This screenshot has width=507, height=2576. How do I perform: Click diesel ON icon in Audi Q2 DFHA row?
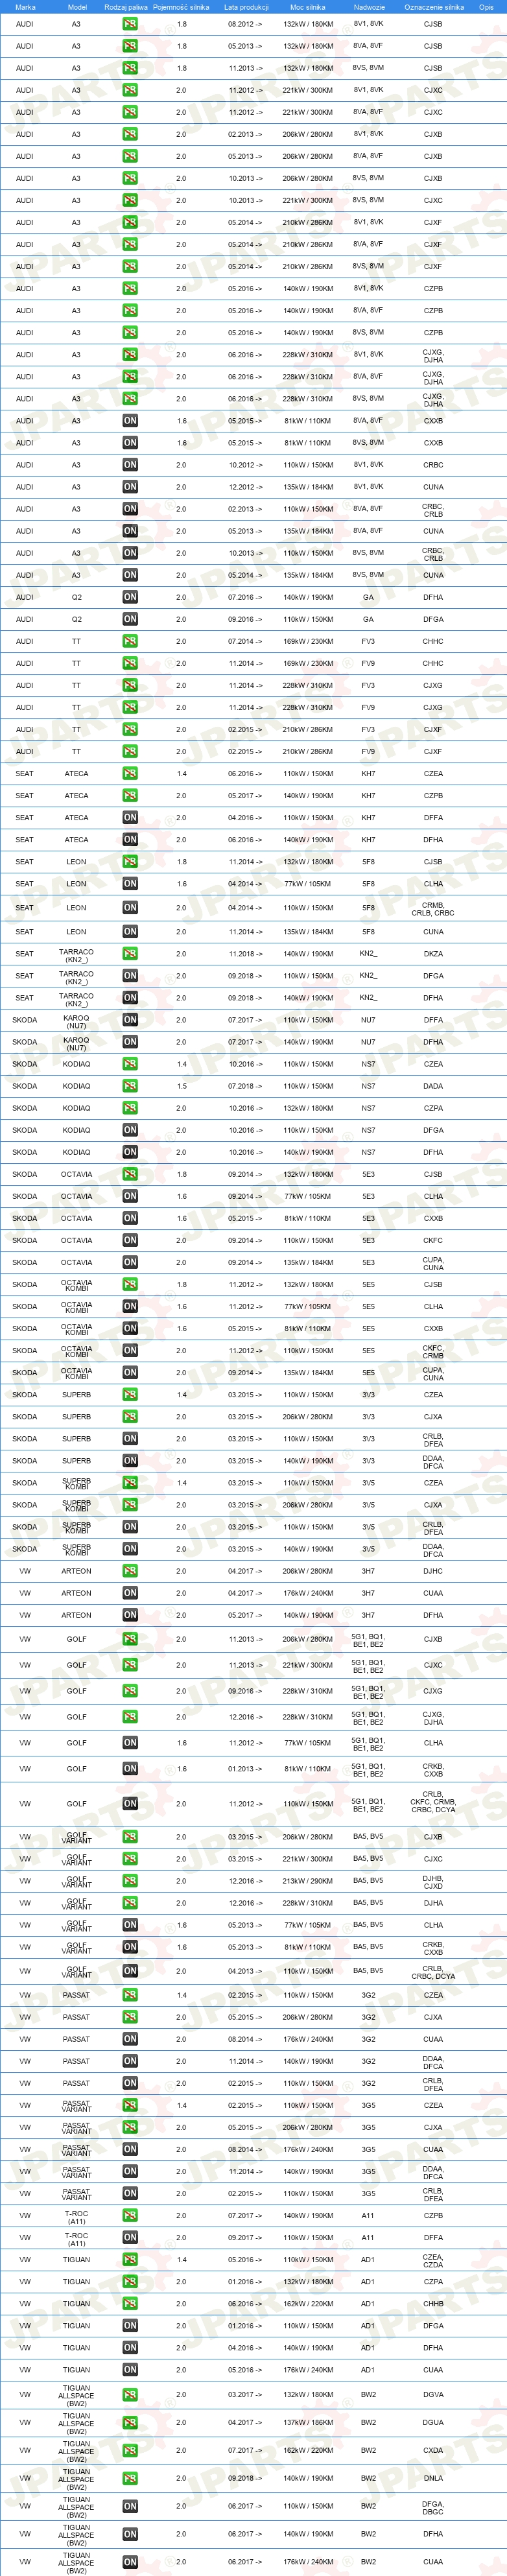(x=130, y=597)
